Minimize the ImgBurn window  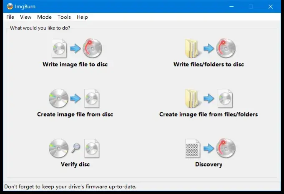coord(231,7)
